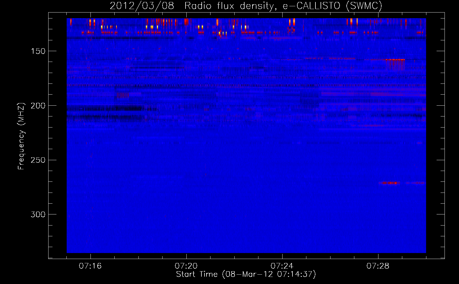Select the 150 frequency tick label

coord(38,51)
